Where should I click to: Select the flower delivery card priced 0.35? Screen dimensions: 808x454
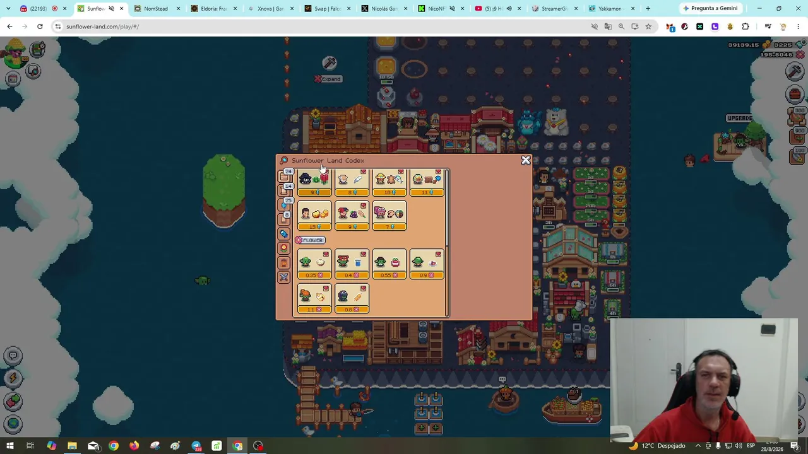(314, 265)
